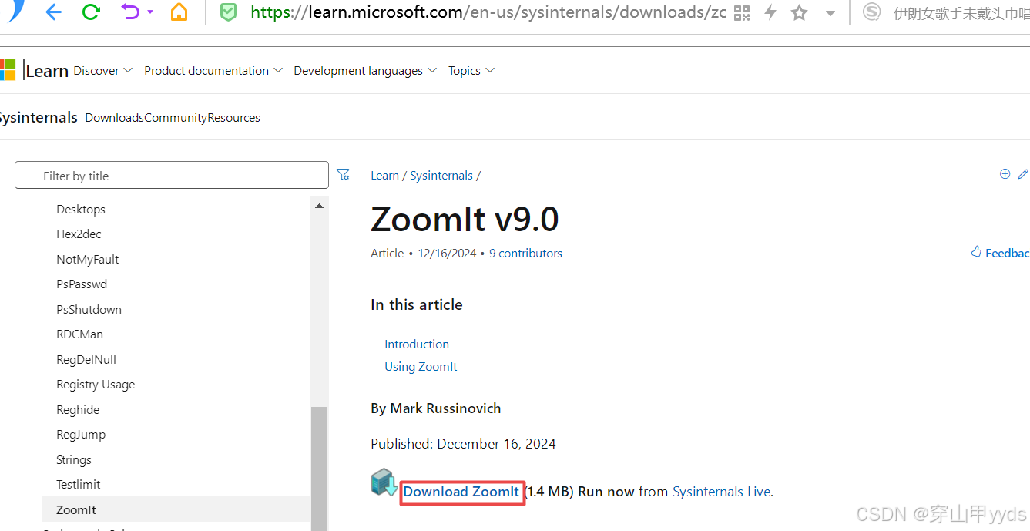
Task: Select PsPasswd in the sidebar
Action: click(x=82, y=284)
